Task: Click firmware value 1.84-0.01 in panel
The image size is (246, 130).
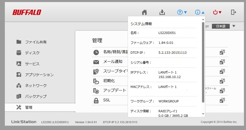Action: pos(166,43)
